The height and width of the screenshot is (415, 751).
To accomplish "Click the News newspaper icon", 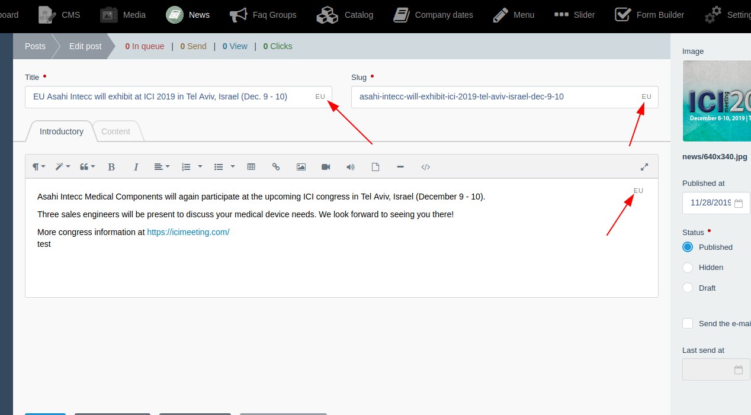I will [x=174, y=15].
